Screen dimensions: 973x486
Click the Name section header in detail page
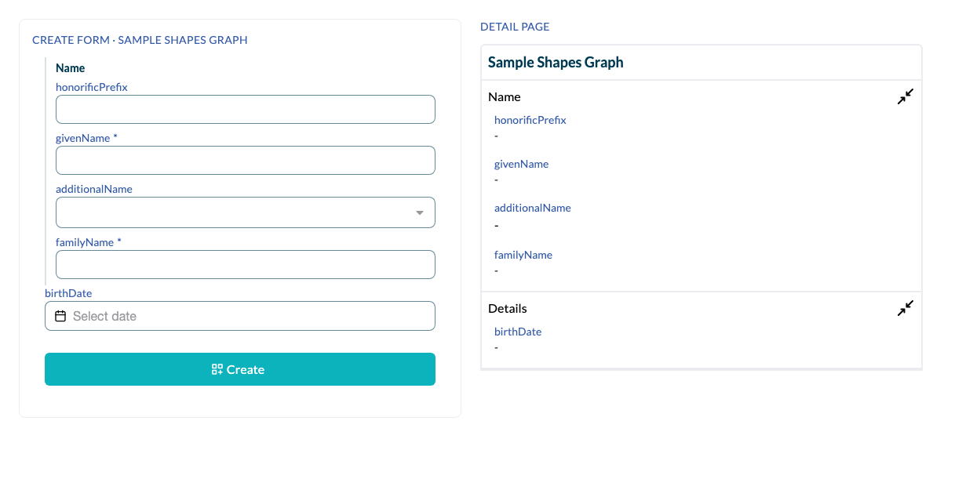point(505,97)
